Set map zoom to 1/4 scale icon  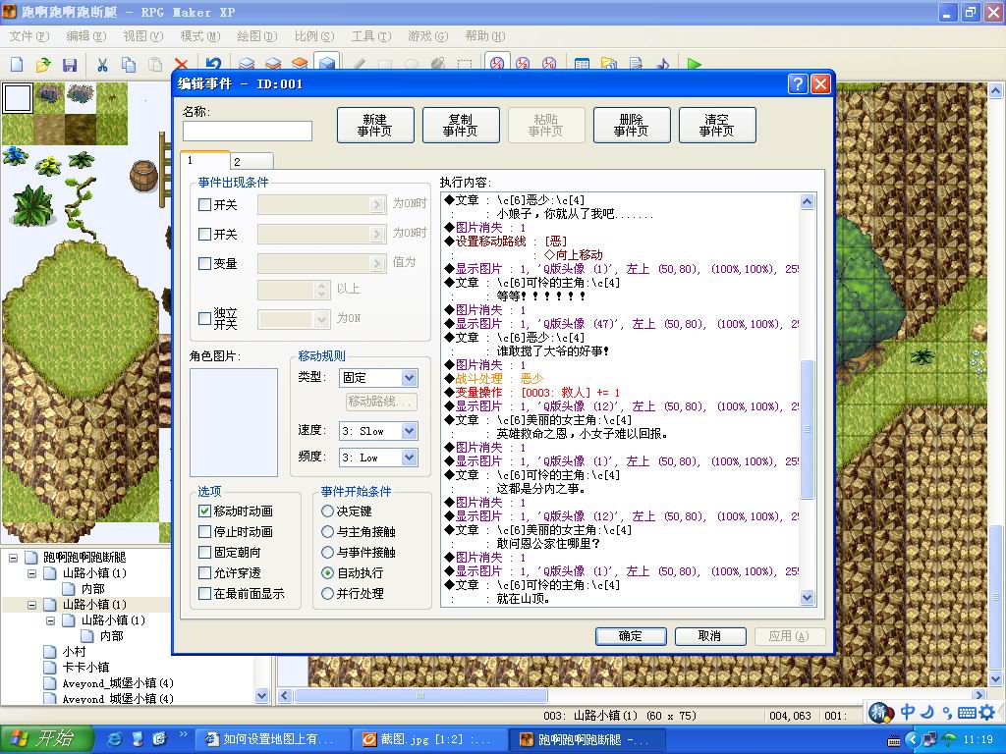point(549,64)
